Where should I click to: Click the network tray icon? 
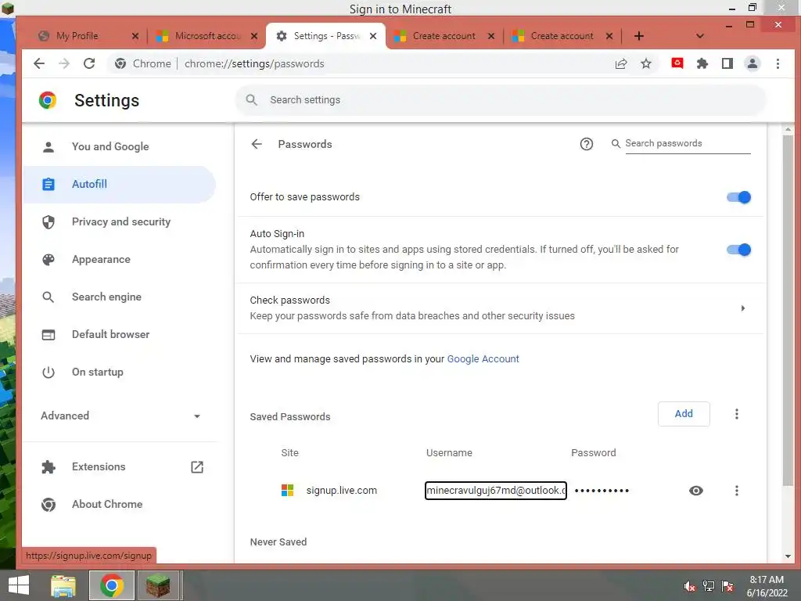pos(709,586)
